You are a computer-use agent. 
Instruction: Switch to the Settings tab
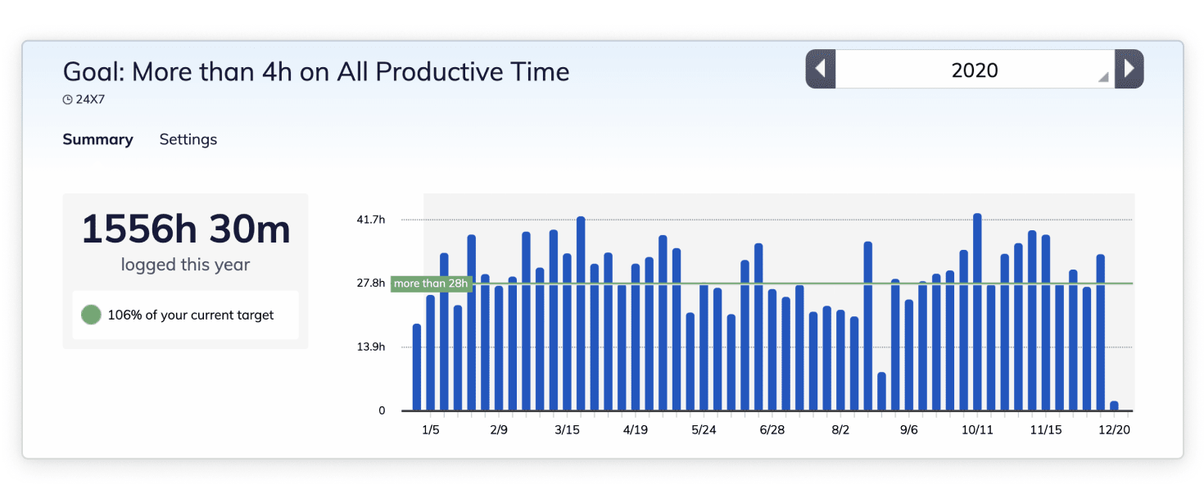click(x=188, y=139)
